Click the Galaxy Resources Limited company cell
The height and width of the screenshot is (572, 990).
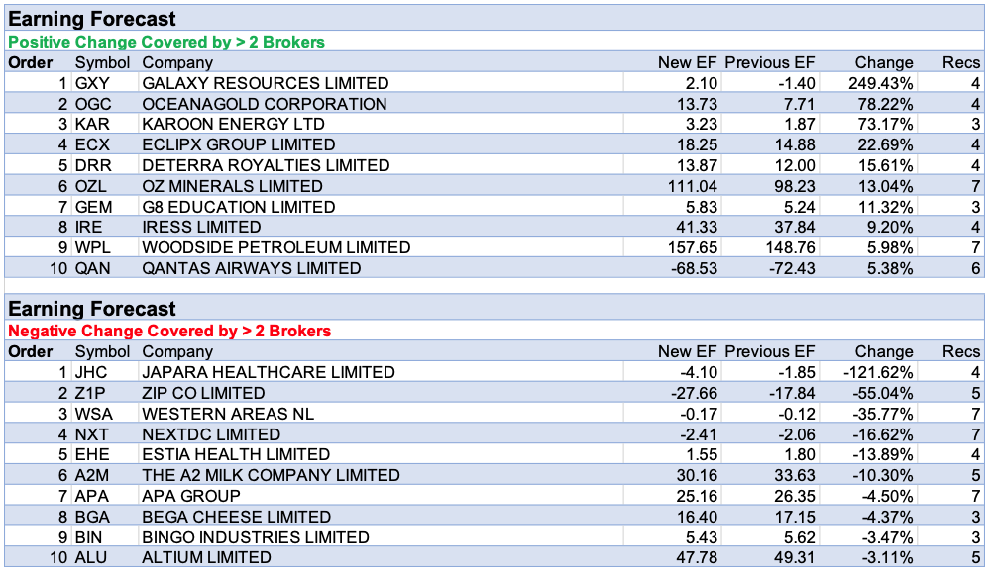(x=265, y=83)
